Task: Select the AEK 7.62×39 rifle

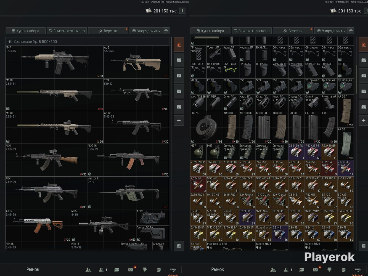Action: pos(46,193)
